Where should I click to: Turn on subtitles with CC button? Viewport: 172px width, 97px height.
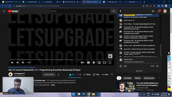(x=88, y=63)
